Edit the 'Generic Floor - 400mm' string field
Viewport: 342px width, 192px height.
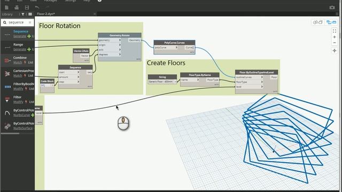161,82
